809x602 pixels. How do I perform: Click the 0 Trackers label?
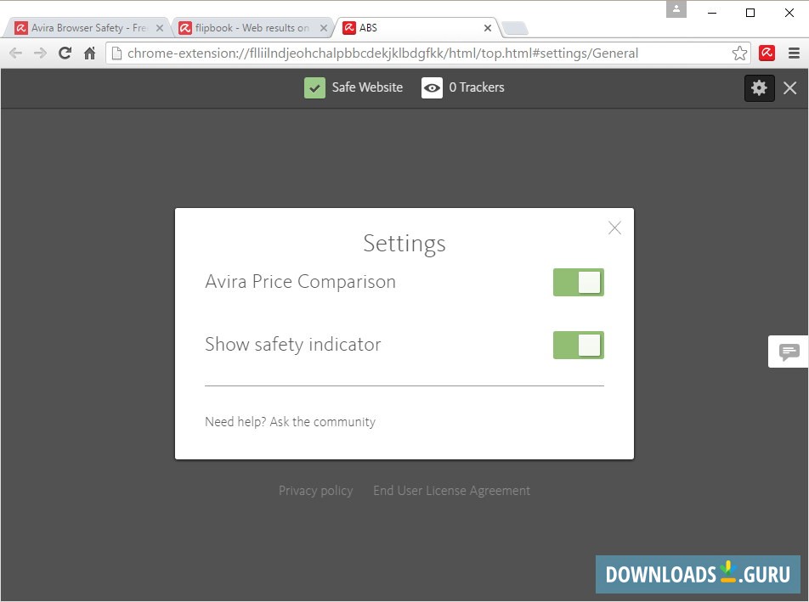(x=477, y=87)
